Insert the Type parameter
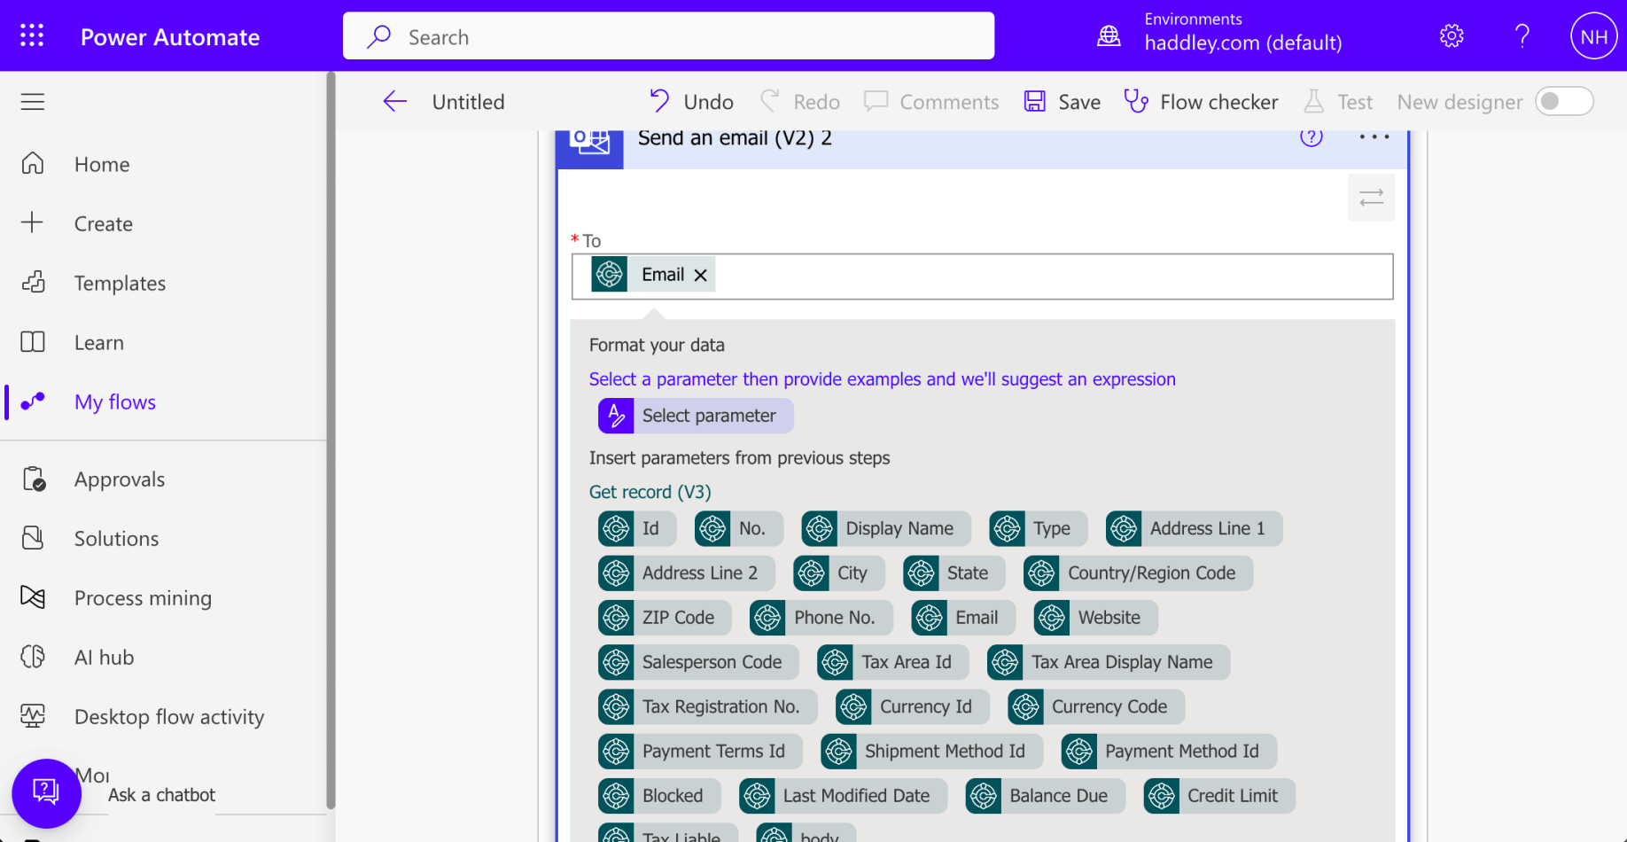This screenshot has width=1627, height=842. 1039,528
